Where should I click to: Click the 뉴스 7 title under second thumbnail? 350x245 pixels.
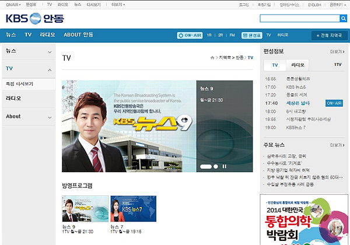(x=117, y=227)
